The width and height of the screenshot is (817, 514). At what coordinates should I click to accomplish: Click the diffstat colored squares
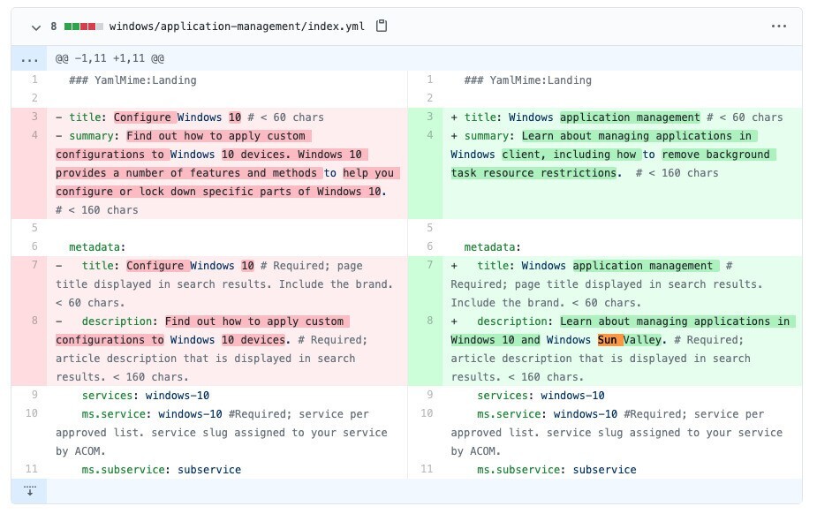(83, 26)
